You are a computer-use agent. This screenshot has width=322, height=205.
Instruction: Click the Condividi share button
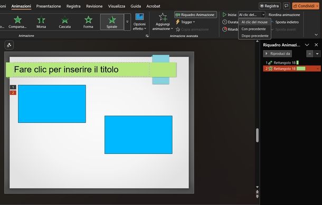(x=306, y=6)
